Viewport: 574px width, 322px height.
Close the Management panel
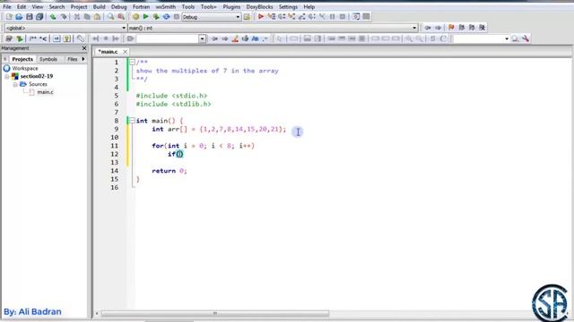84,48
